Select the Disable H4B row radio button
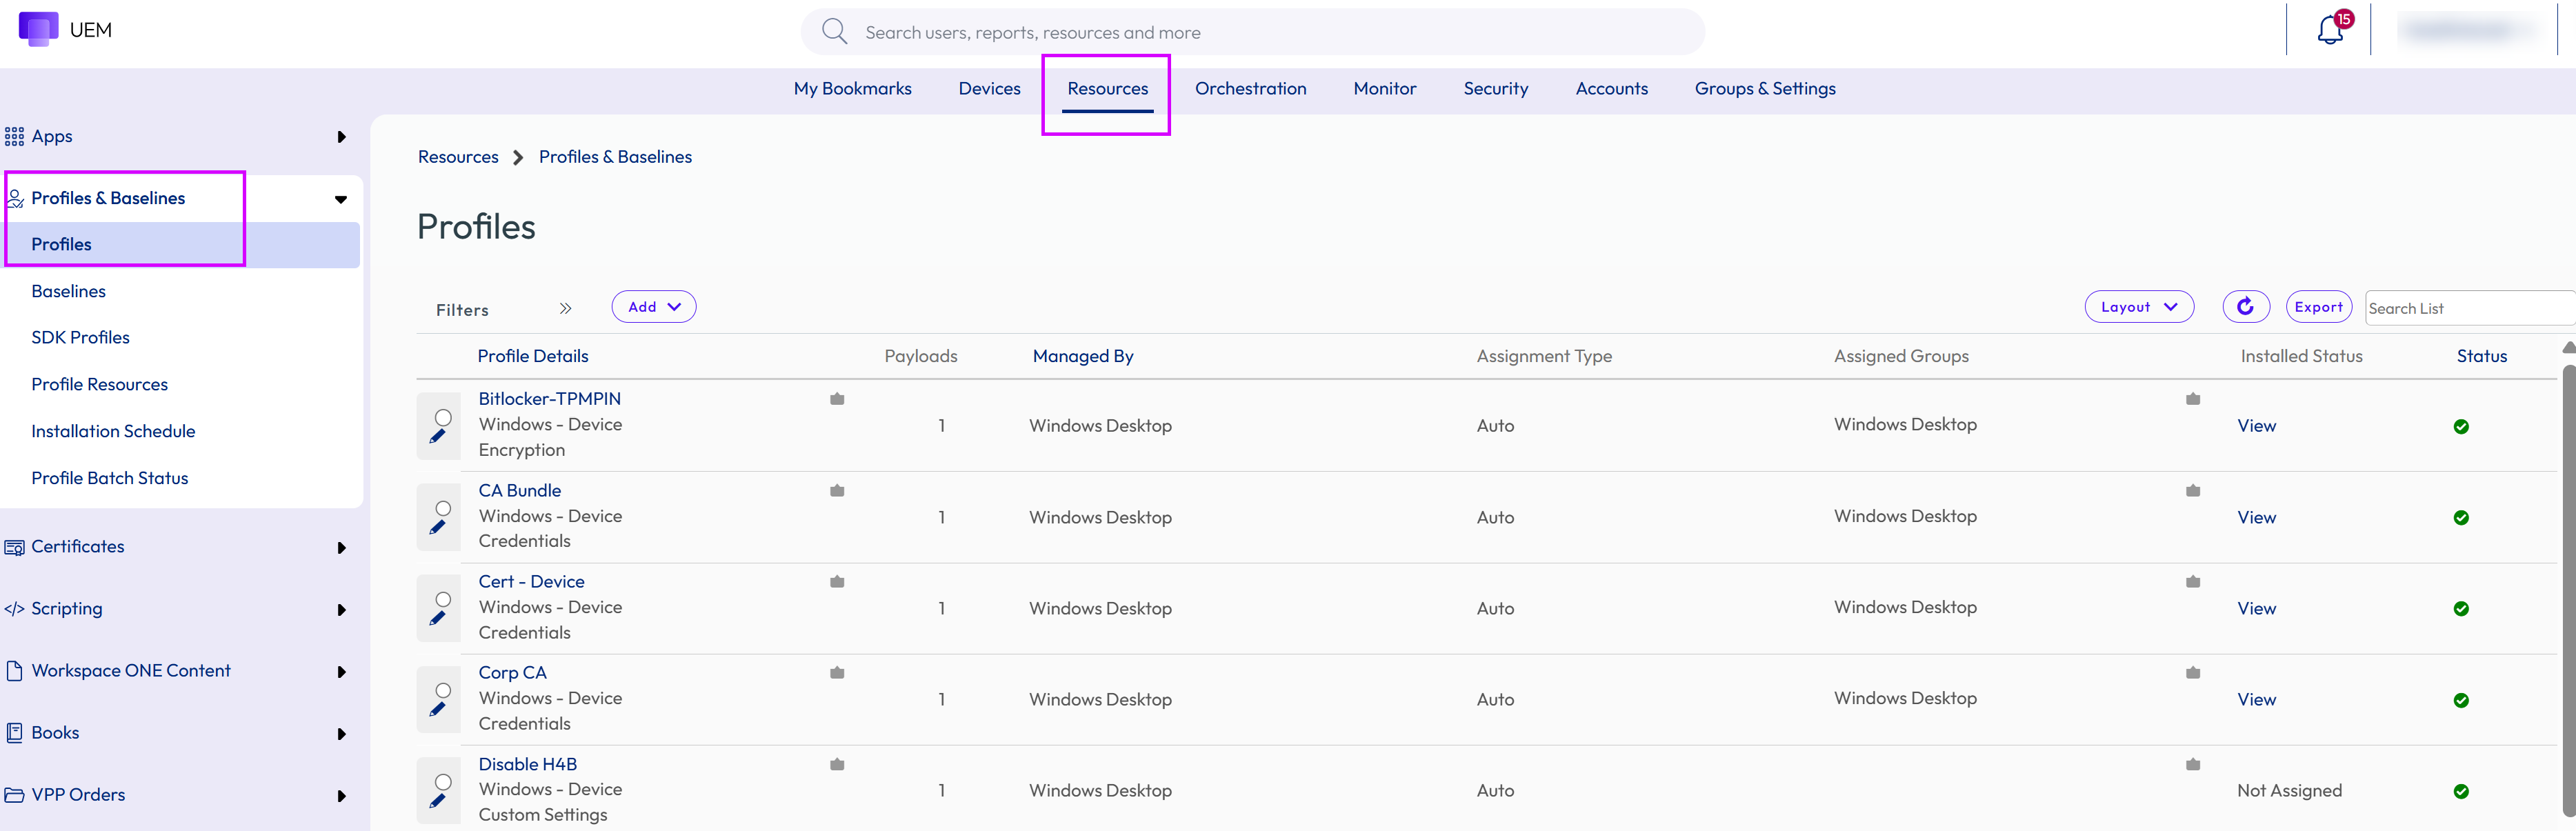Viewport: 2576px width, 831px height. [x=443, y=782]
